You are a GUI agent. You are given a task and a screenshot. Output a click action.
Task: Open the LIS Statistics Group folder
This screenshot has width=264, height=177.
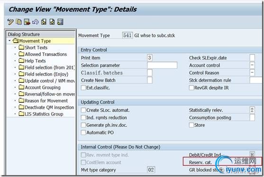click(x=41, y=114)
